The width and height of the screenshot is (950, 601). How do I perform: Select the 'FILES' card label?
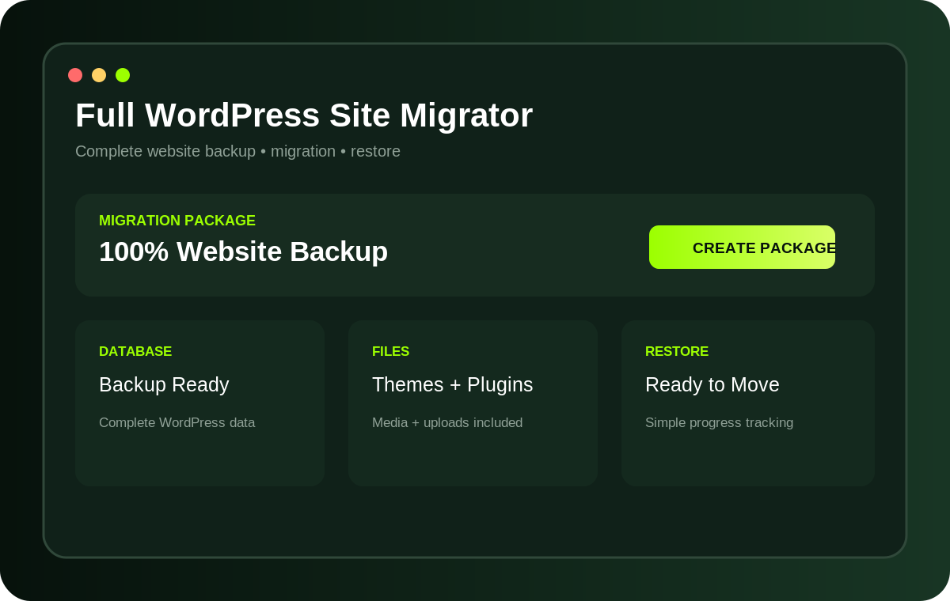tap(390, 351)
